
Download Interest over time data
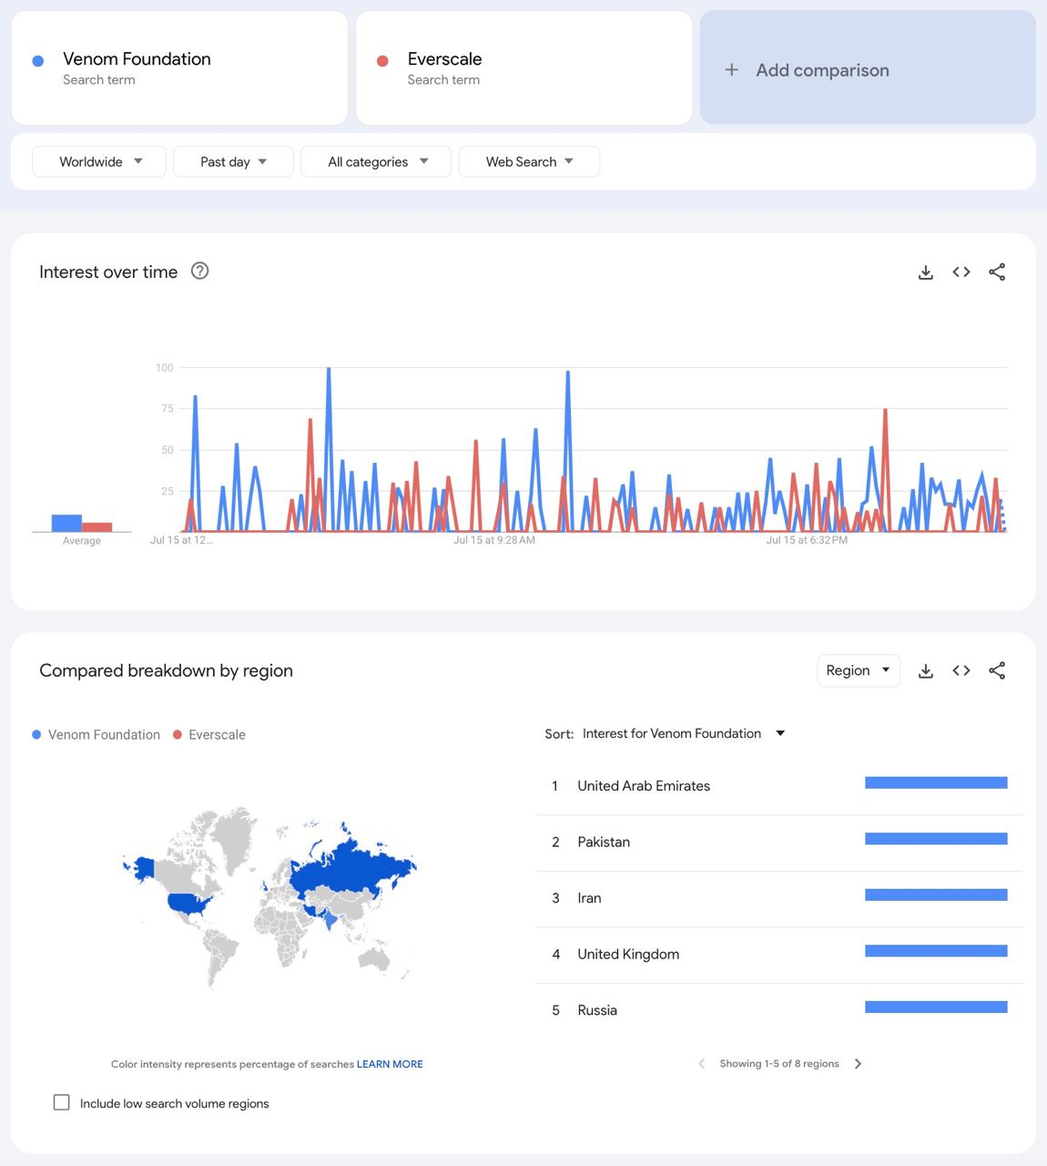[x=925, y=272]
